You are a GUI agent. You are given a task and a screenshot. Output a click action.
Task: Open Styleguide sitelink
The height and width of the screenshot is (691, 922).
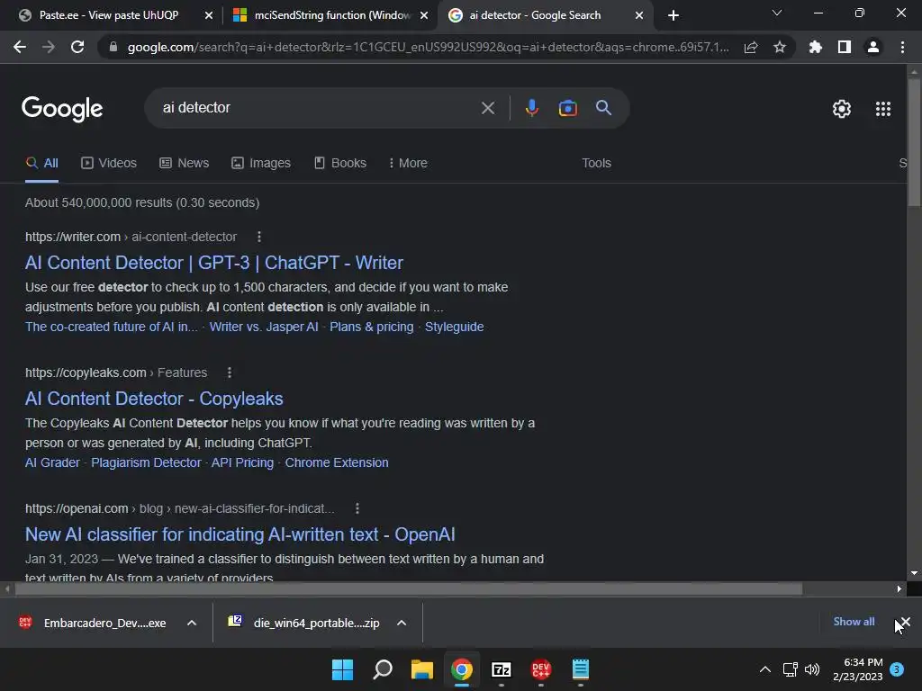click(455, 327)
